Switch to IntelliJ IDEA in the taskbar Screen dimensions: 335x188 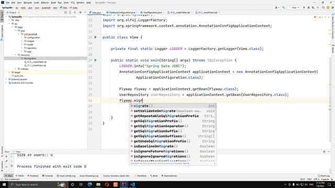(x=124, y=184)
